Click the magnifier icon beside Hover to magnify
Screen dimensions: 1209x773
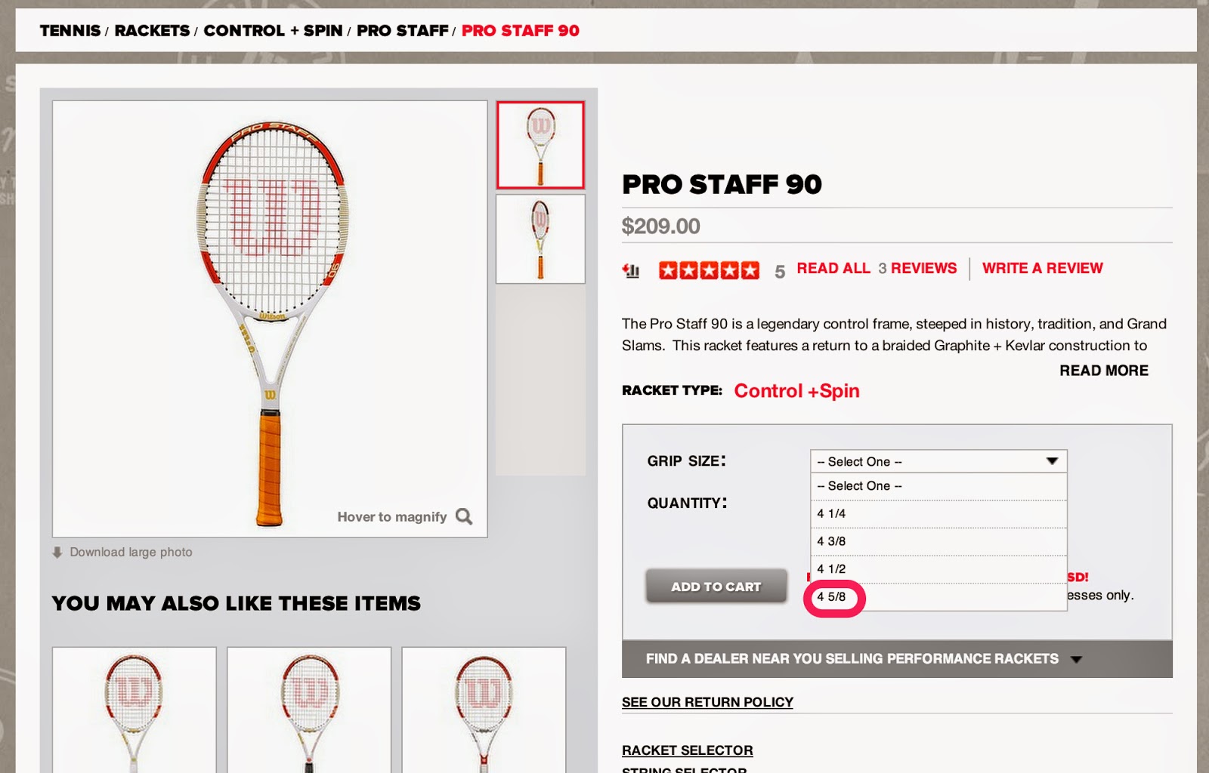pyautogui.click(x=464, y=517)
